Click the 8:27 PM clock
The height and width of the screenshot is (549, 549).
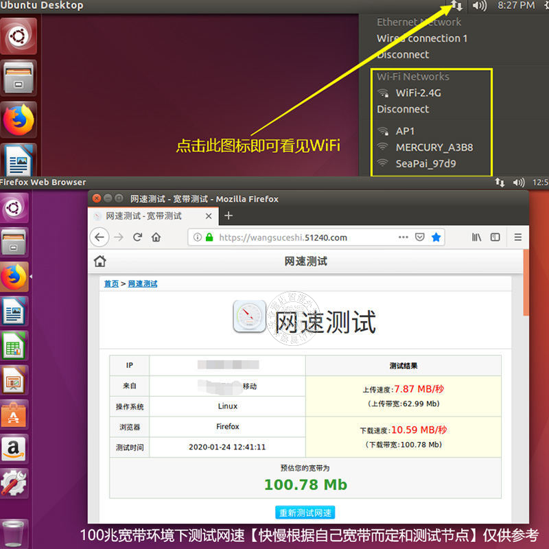click(x=516, y=5)
